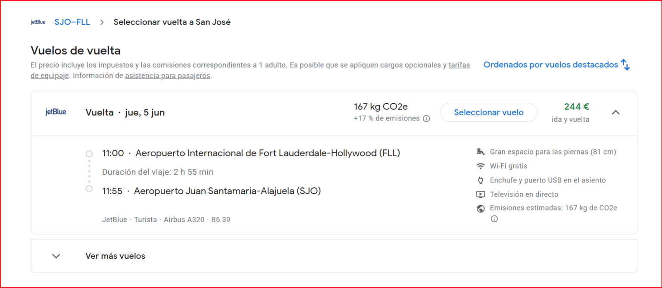
Task: Click emissions info icon near '+17 % de emisiones'
Action: coord(426,118)
